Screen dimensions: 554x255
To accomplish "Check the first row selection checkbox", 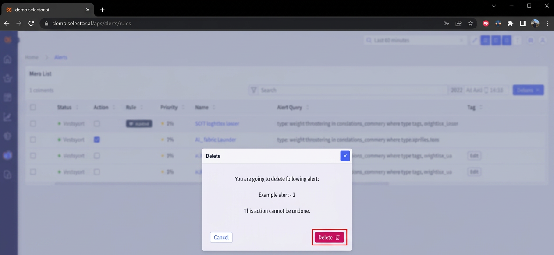I will 33,124.
